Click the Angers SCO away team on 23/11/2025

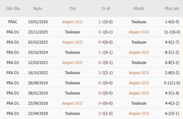[139, 32]
